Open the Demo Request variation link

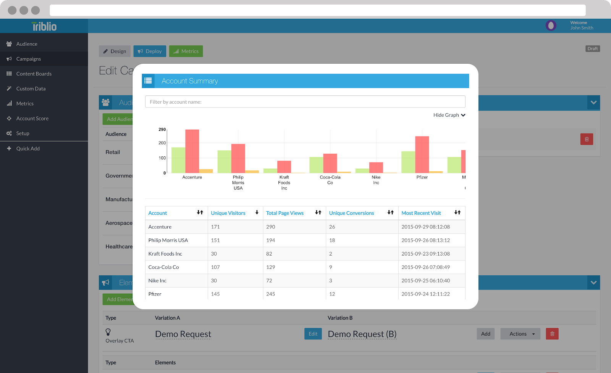tap(183, 334)
